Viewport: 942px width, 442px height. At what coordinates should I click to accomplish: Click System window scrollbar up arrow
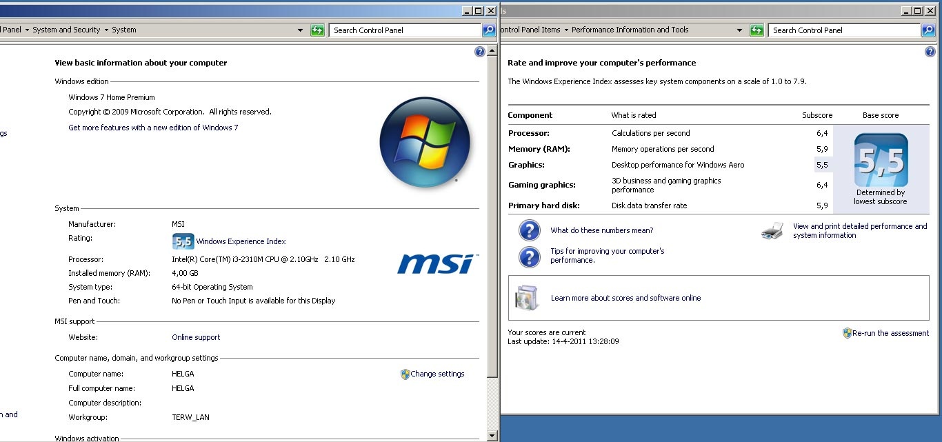[492, 51]
